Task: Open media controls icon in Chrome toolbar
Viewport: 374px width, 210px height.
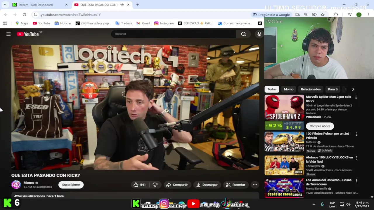Action: pos(349,15)
